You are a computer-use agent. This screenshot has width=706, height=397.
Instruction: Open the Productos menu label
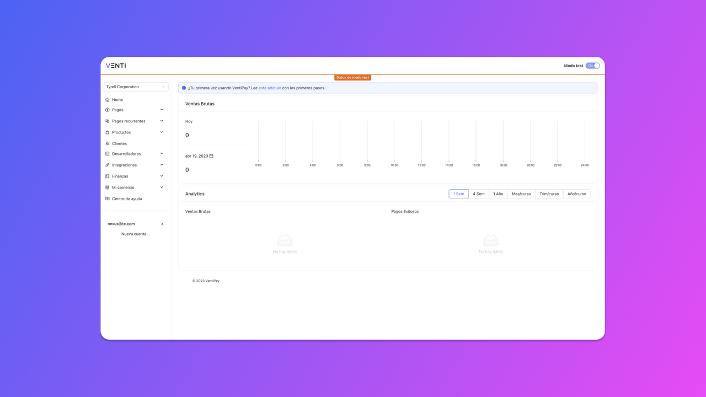coord(121,132)
